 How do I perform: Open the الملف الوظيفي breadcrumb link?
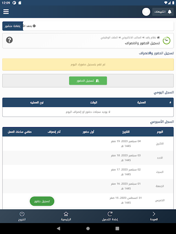coord(109,37)
